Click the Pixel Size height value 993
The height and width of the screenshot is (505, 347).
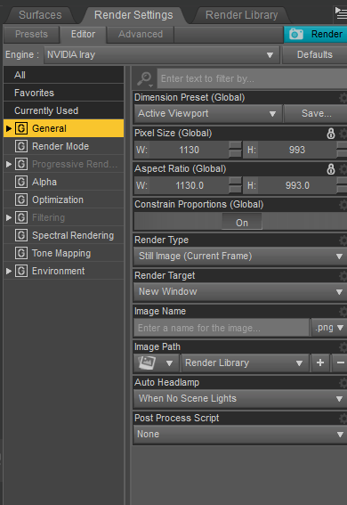coord(297,151)
